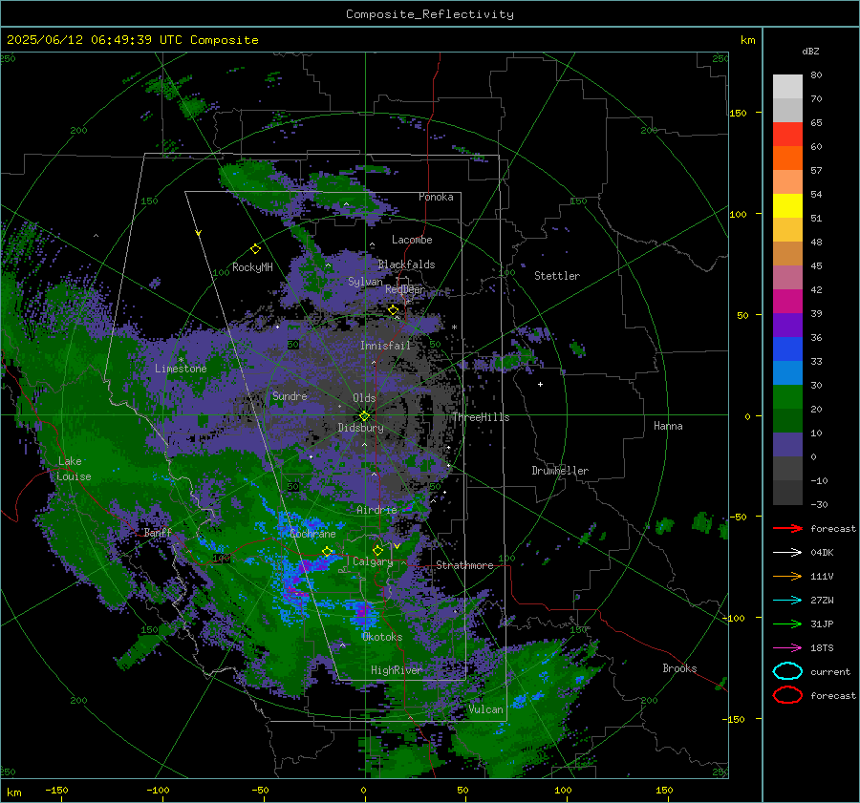
Task: Click the Lake Louise label
Action: pyautogui.click(x=74, y=469)
